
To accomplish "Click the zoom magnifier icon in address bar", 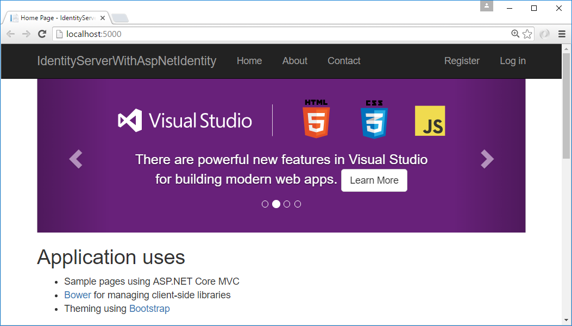I will click(x=516, y=34).
